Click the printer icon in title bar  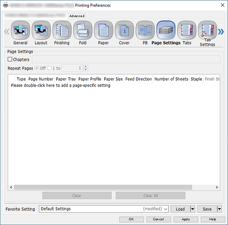point(6,5)
